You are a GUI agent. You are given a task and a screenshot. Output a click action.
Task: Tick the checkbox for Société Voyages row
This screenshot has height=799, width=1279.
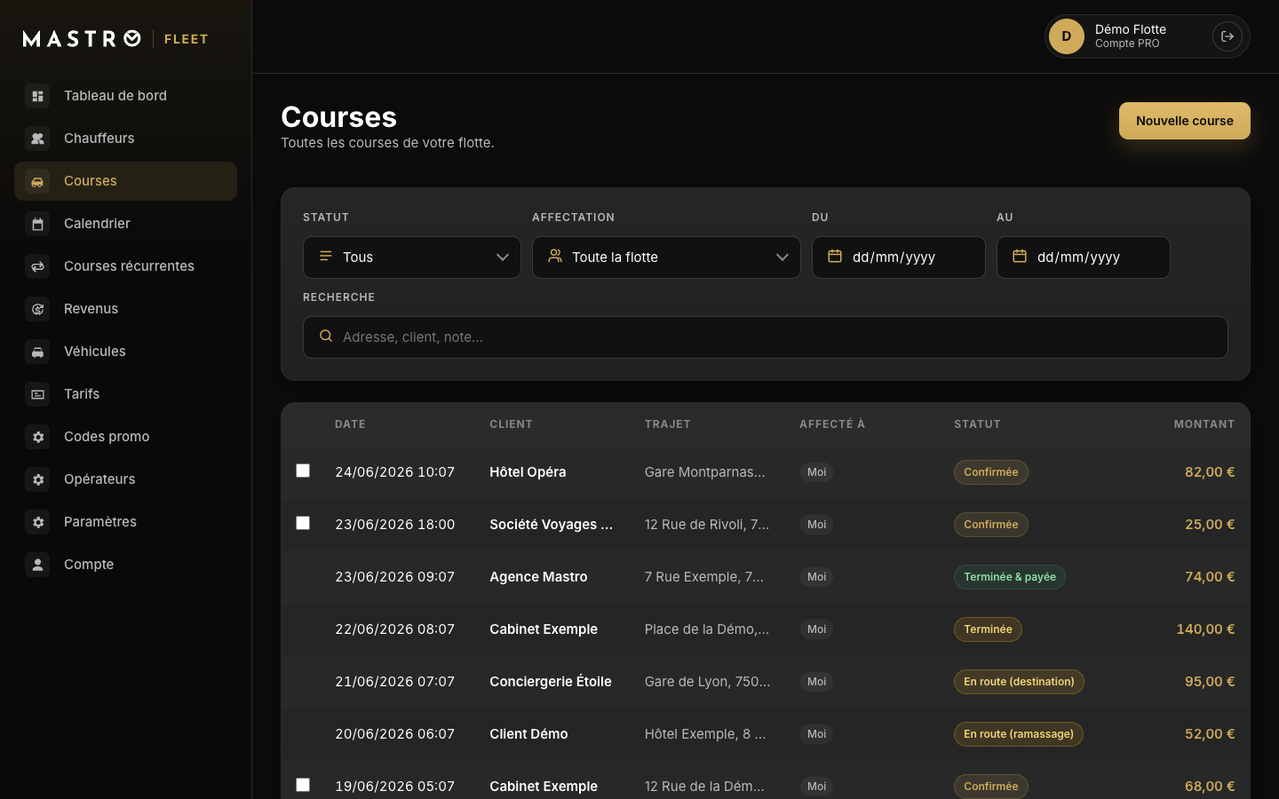tap(303, 523)
